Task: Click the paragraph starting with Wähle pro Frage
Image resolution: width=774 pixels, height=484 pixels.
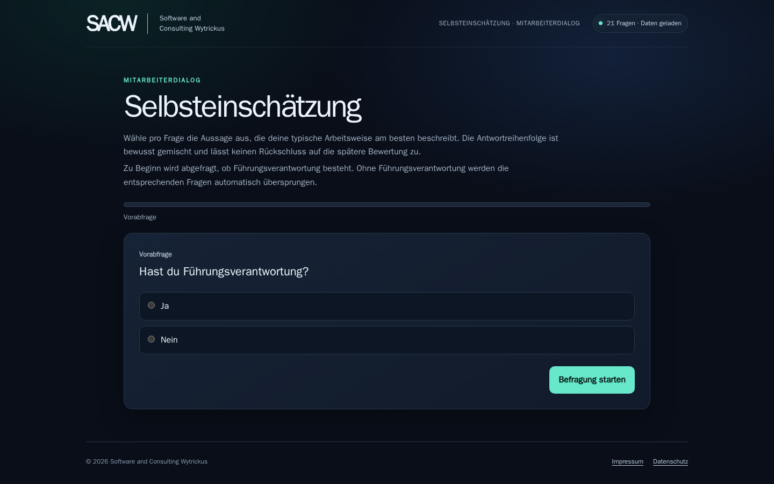Action: coord(341,145)
